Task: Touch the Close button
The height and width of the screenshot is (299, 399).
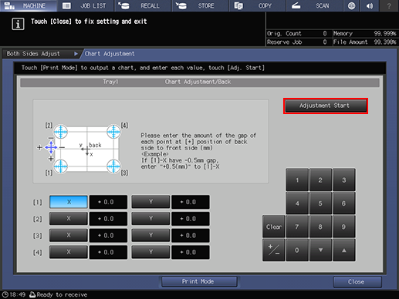Action: tap(357, 282)
